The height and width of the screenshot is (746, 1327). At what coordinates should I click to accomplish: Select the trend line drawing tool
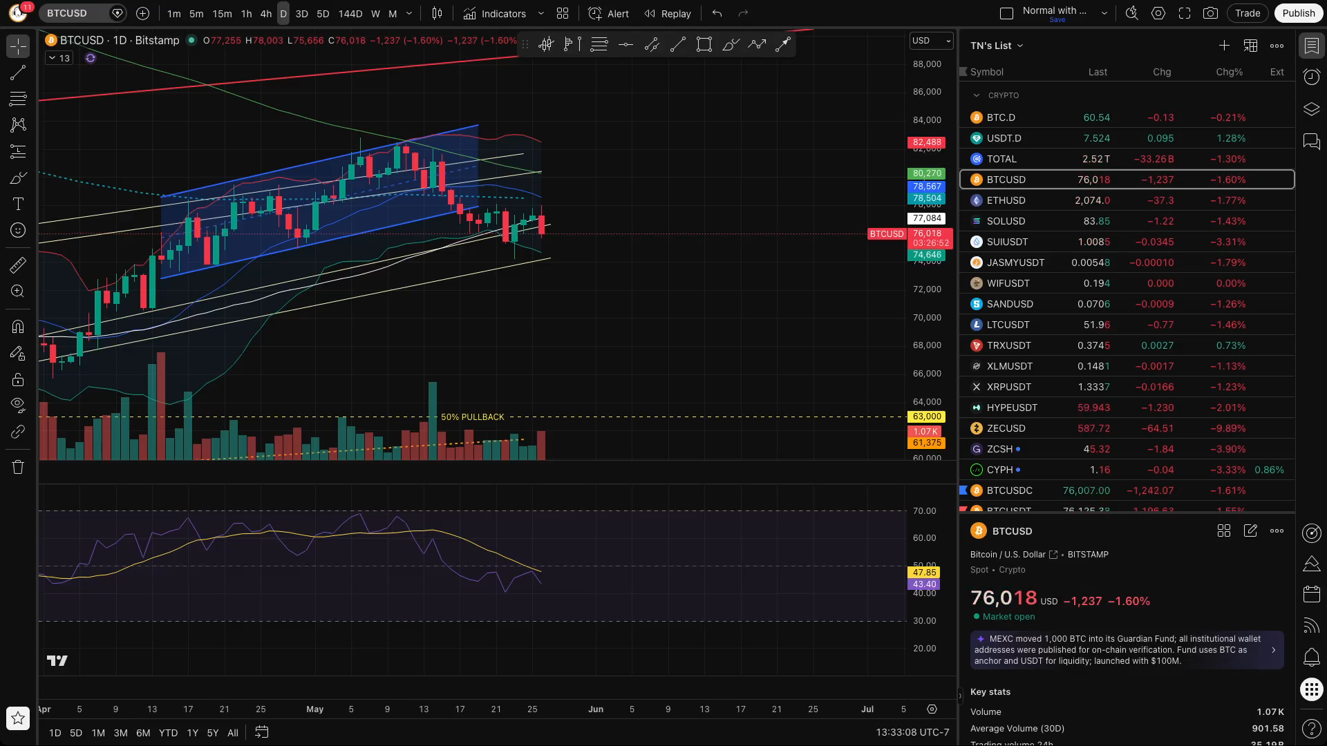(x=18, y=73)
